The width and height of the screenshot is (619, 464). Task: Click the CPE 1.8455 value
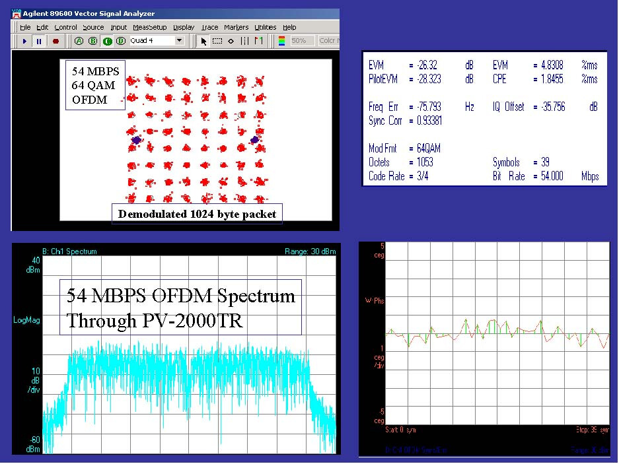click(x=552, y=79)
